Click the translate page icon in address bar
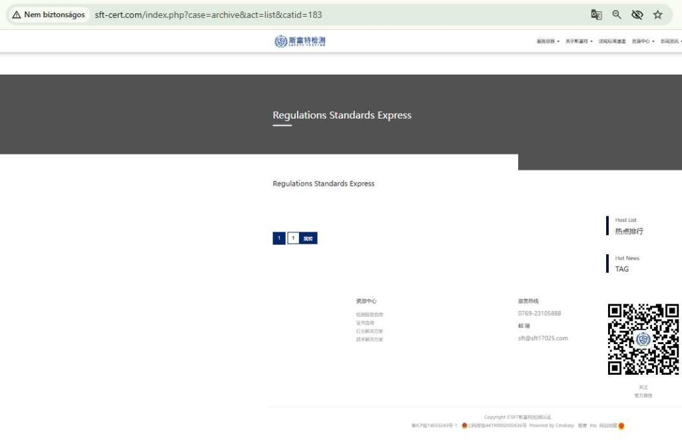Screen dimensions: 682x448 pos(596,15)
